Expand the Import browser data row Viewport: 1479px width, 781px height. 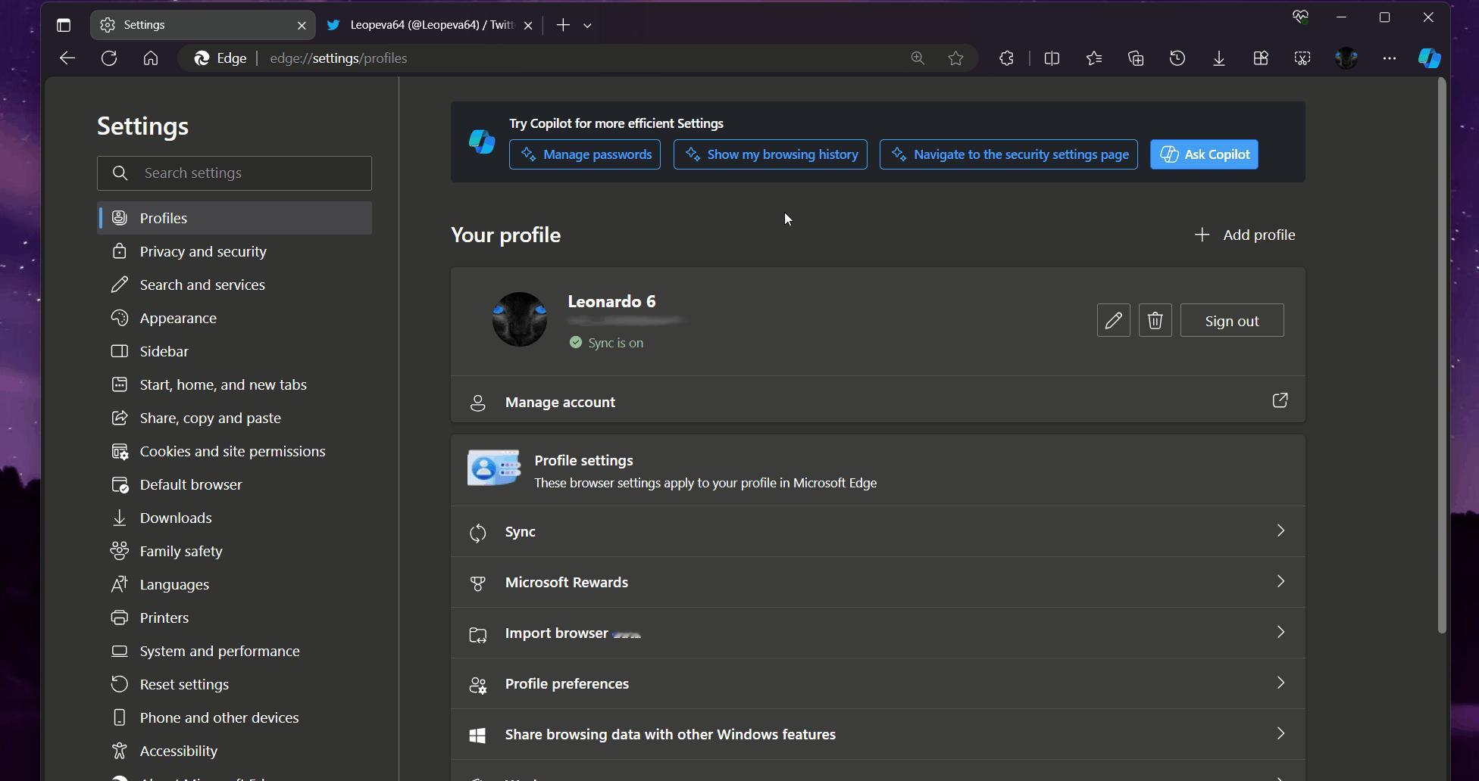(x=878, y=633)
